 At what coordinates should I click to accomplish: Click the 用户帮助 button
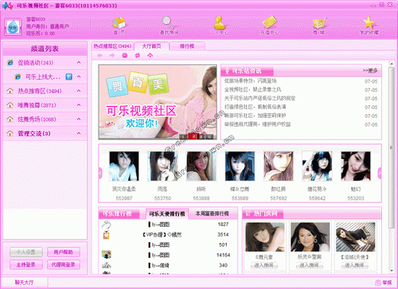pos(64,252)
